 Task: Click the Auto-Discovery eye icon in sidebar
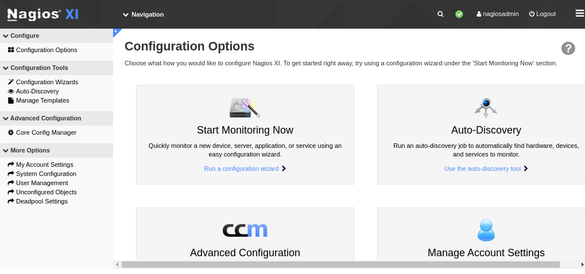(11, 91)
